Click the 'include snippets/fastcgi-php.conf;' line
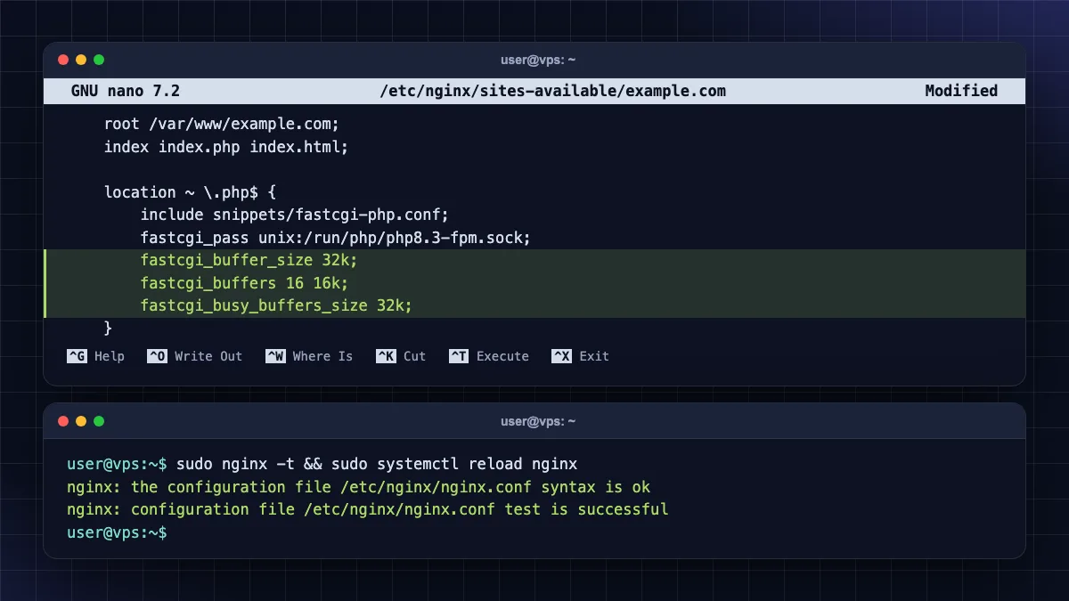The width and height of the screenshot is (1069, 601). pos(294,215)
